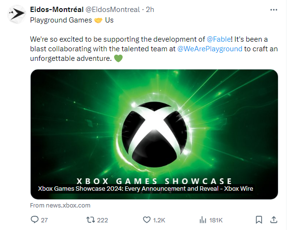This screenshot has width=288, height=230.
Task: Open the tweet's more options menu
Action: [274, 10]
